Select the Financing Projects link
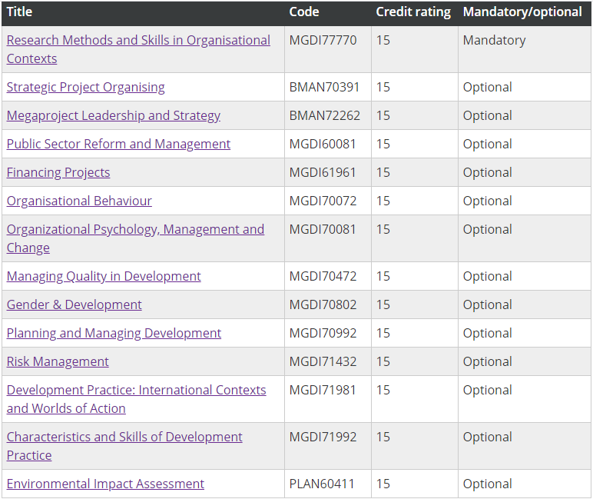 [58, 172]
